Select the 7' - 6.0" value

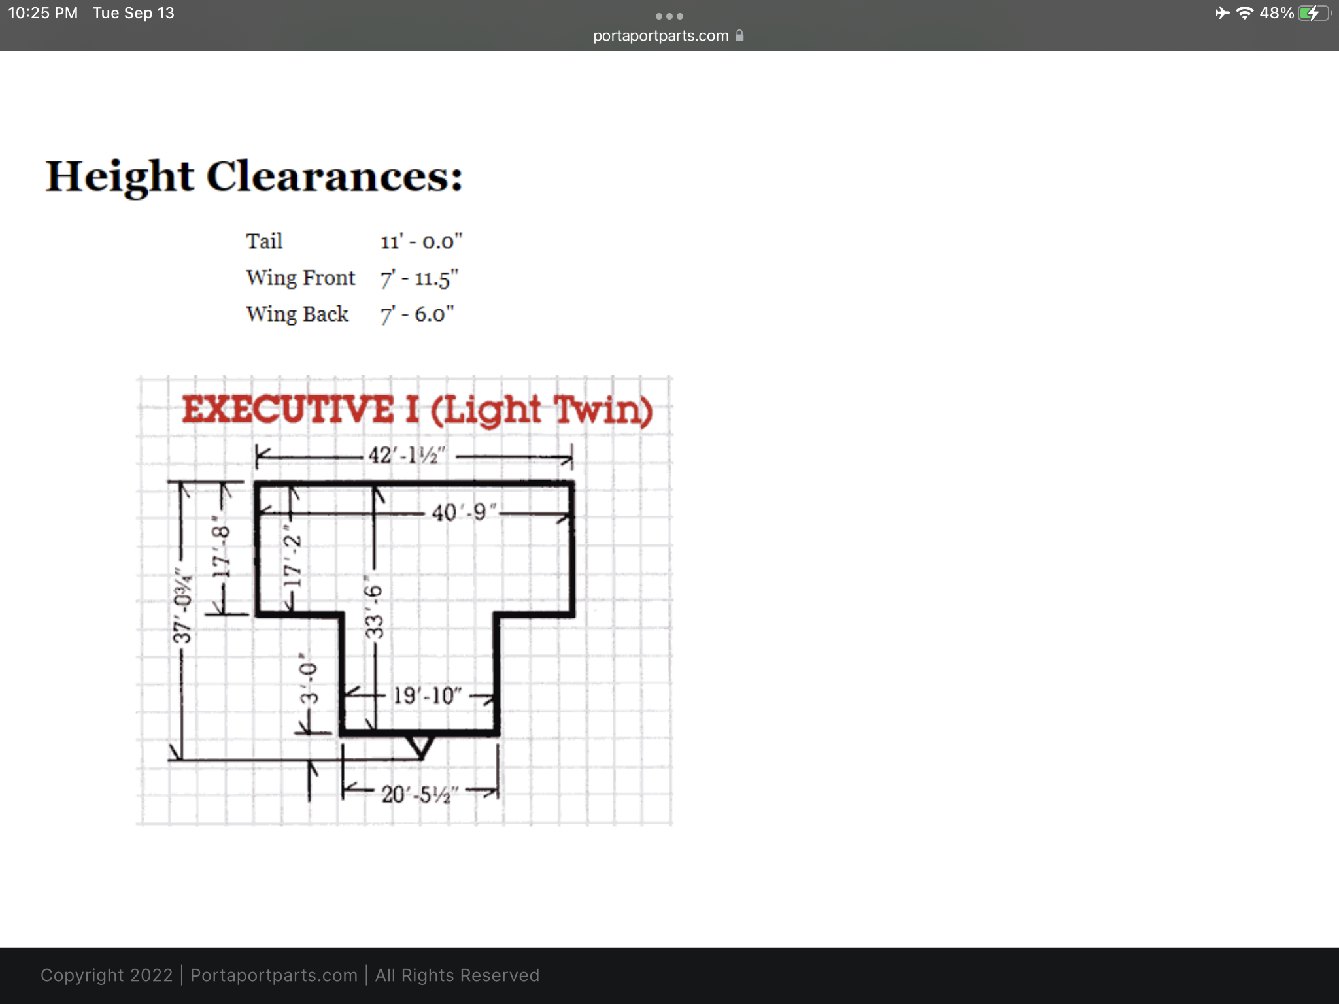(x=416, y=314)
